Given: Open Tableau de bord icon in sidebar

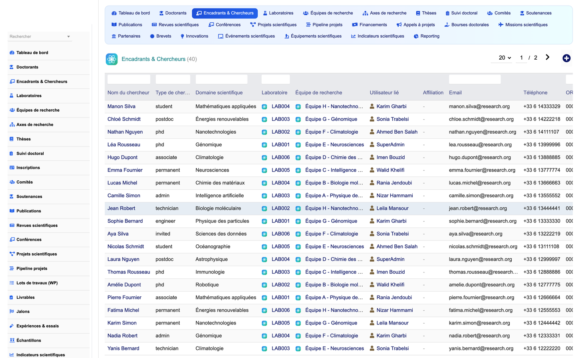Looking at the screenshot, I should [12, 53].
